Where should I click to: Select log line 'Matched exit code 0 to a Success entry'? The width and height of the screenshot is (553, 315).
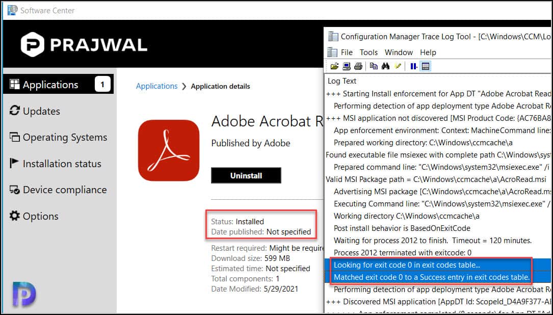pyautogui.click(x=438, y=277)
